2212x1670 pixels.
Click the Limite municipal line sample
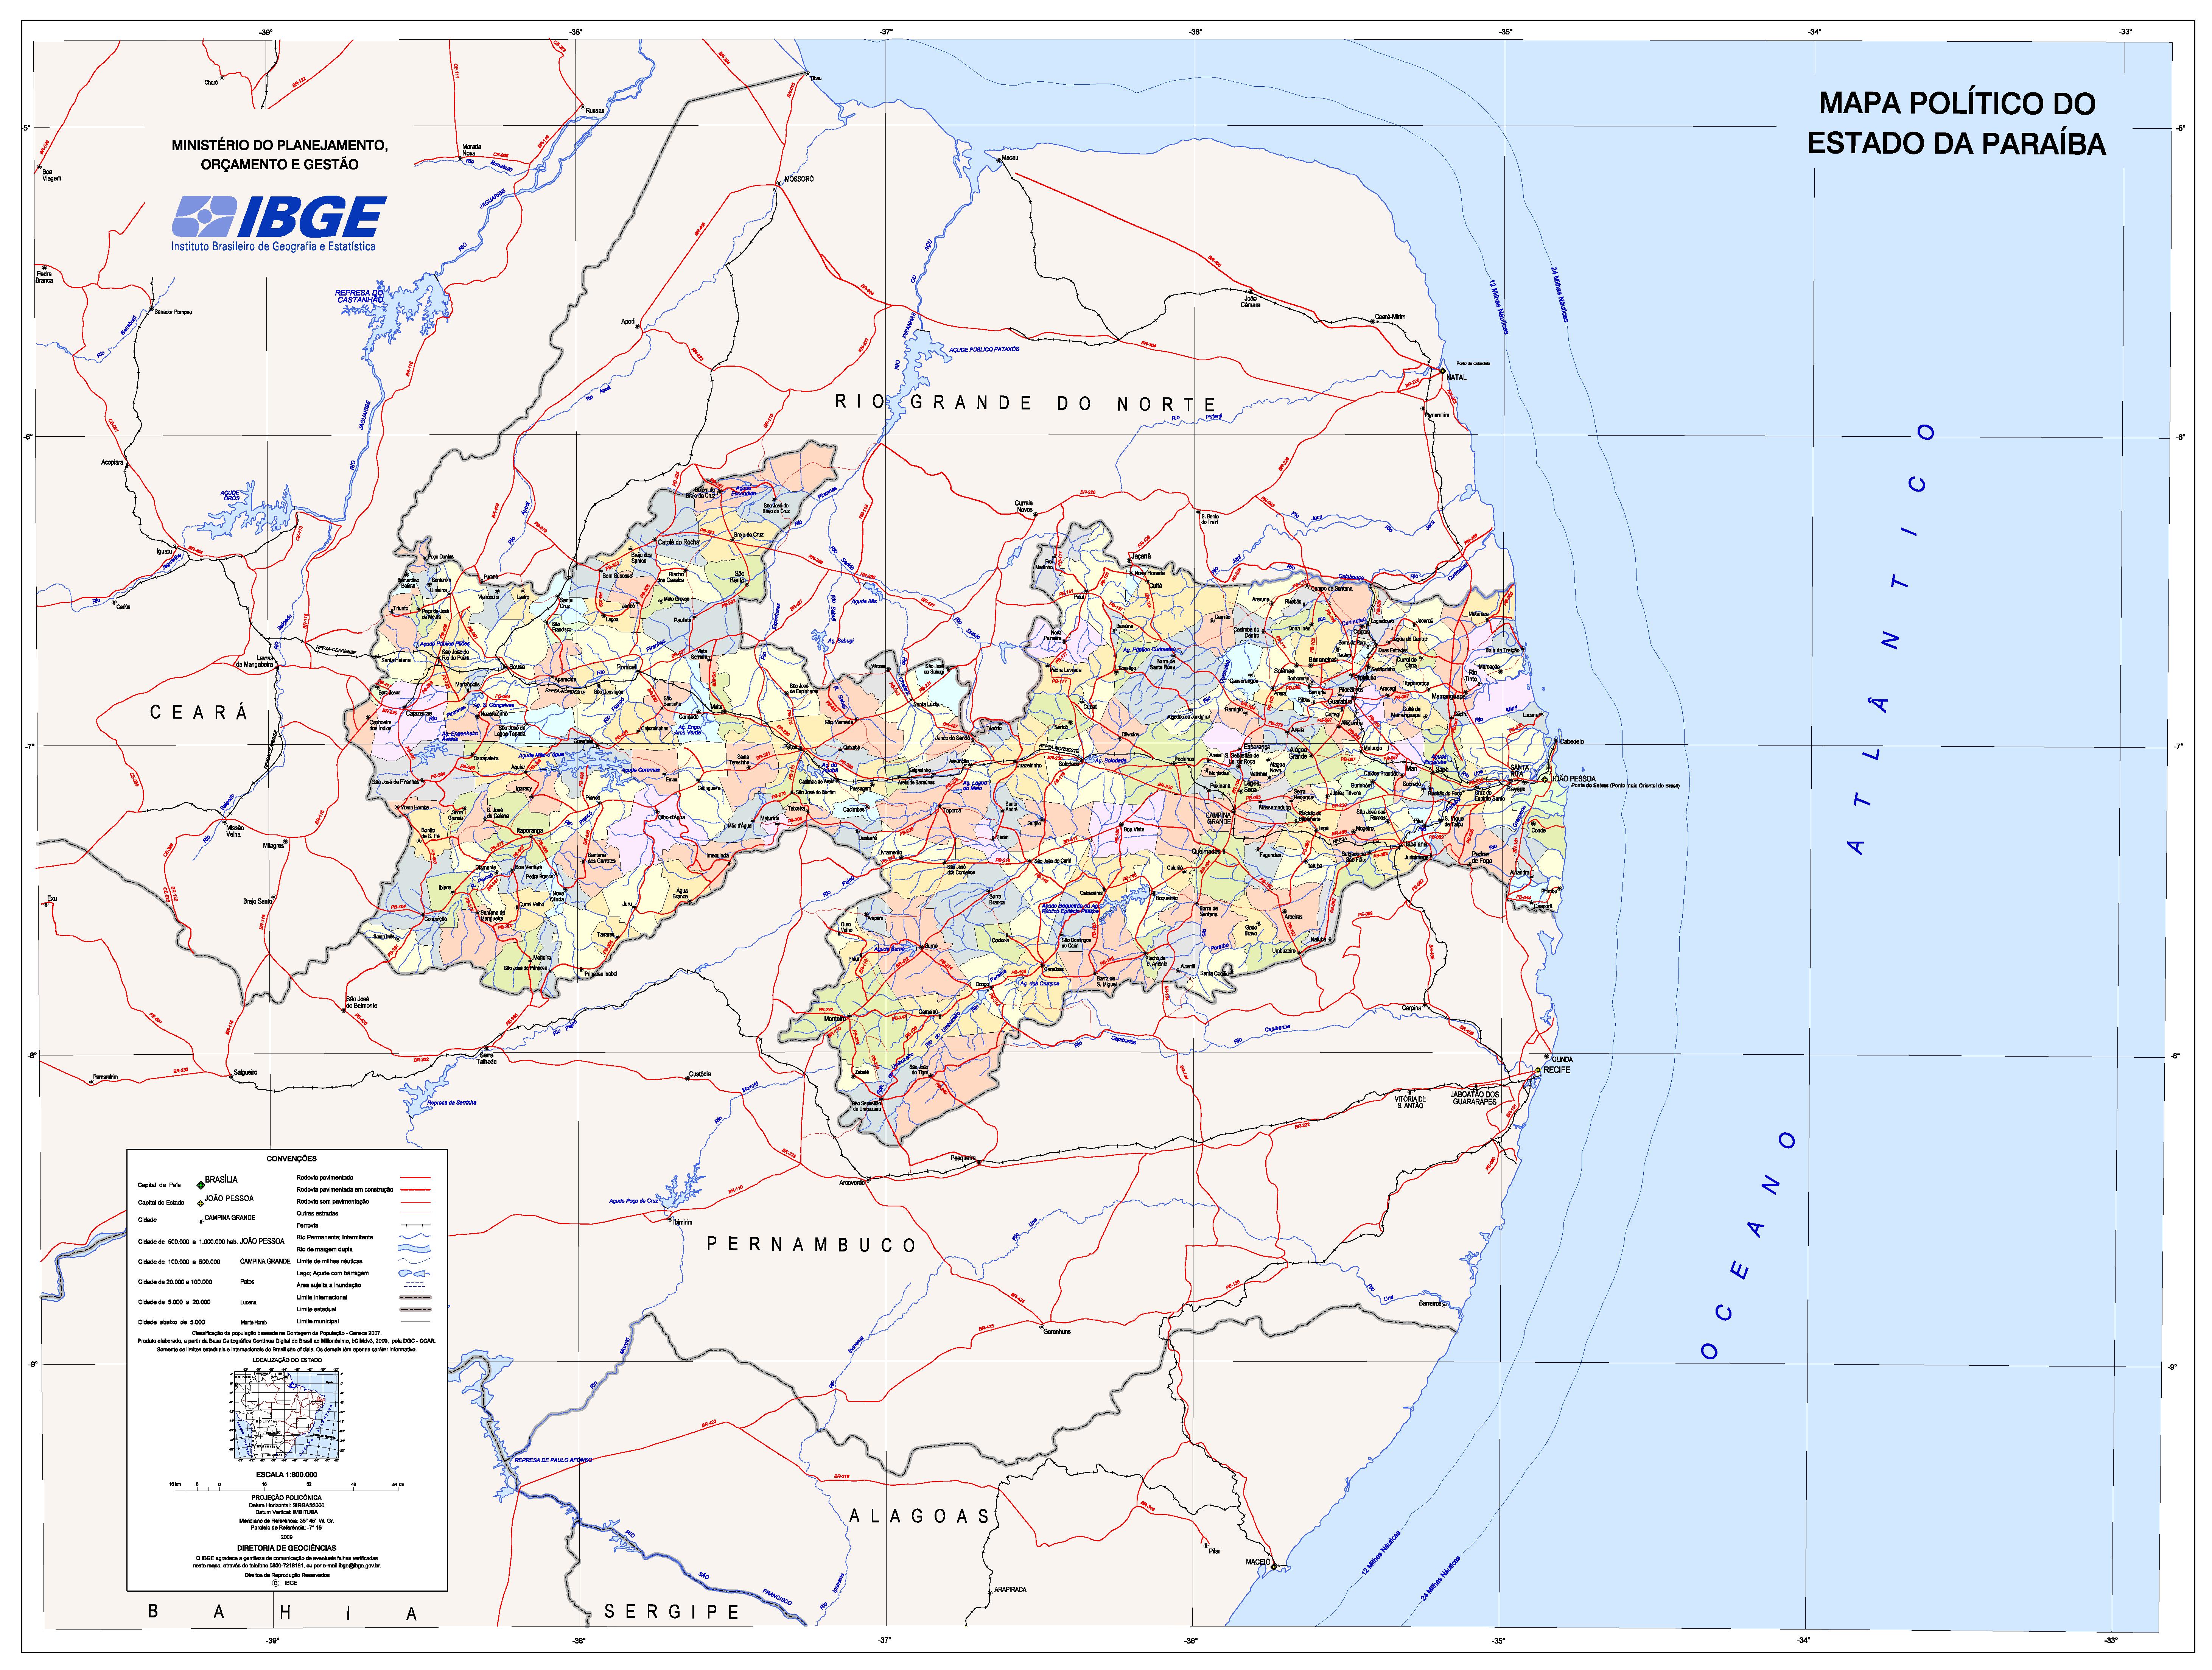(x=416, y=1321)
